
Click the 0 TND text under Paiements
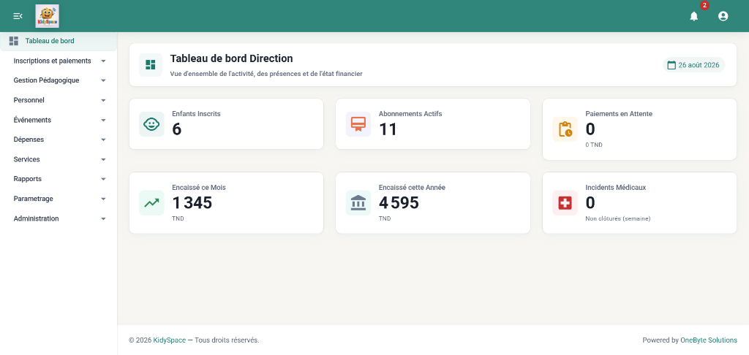click(594, 145)
